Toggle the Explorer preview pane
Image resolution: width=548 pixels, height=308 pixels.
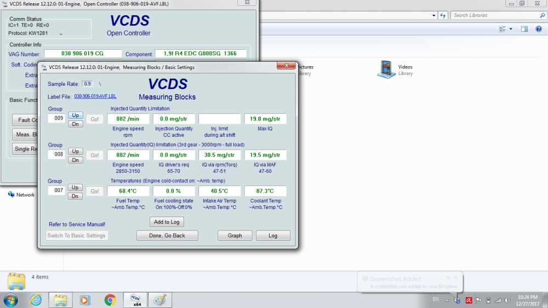(524, 29)
